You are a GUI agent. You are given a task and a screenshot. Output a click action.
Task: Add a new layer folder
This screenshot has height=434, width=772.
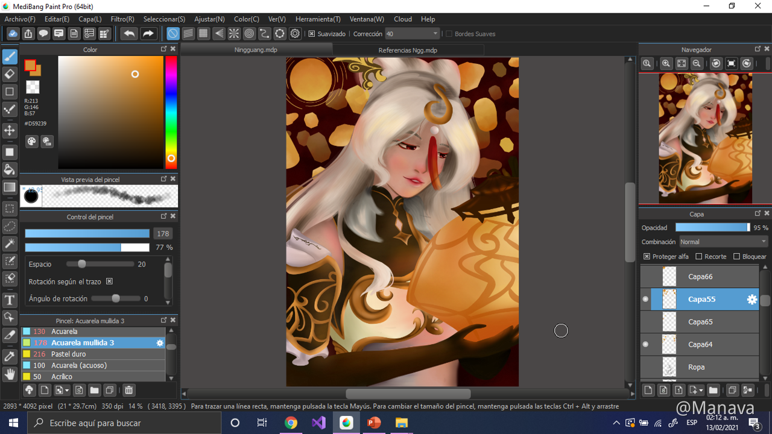coord(713,390)
